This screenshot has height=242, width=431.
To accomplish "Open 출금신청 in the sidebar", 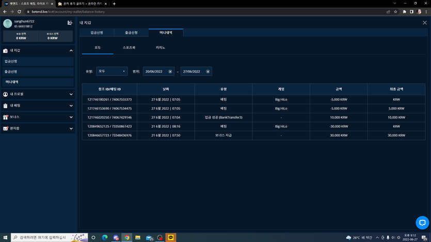I will pos(38,72).
